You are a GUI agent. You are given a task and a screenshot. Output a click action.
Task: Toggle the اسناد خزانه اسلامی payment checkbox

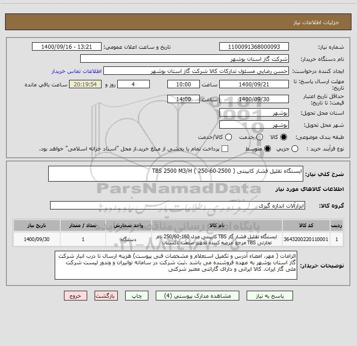225,149
